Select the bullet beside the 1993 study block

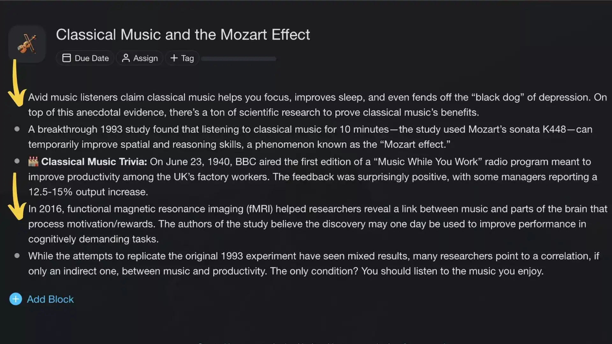[x=17, y=129]
